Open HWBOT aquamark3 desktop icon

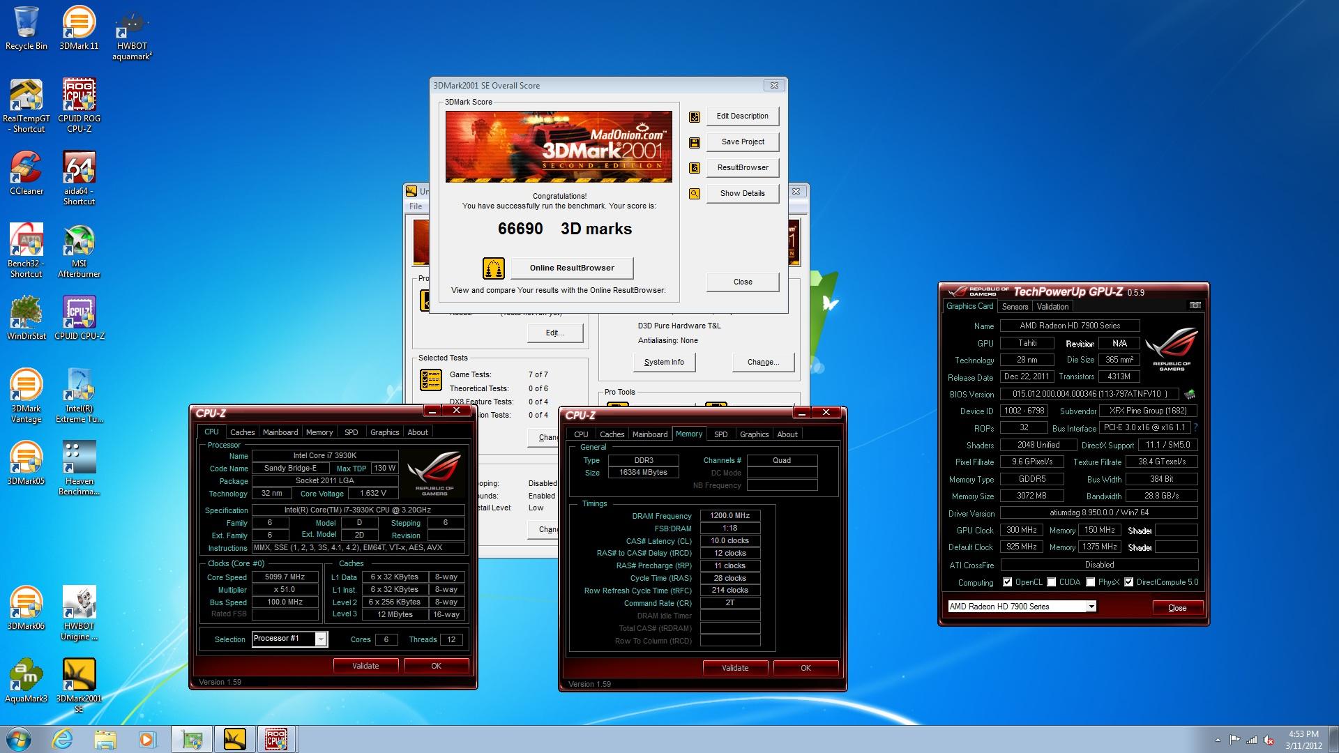[132, 33]
